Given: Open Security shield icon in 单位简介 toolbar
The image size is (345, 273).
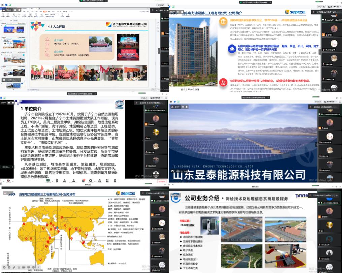Looking at the screenshot, I should pos(57,181).
